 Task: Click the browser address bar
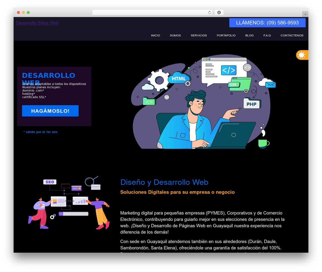(x=152, y=13)
